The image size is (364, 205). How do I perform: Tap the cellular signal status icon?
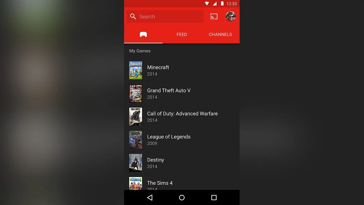click(215, 4)
